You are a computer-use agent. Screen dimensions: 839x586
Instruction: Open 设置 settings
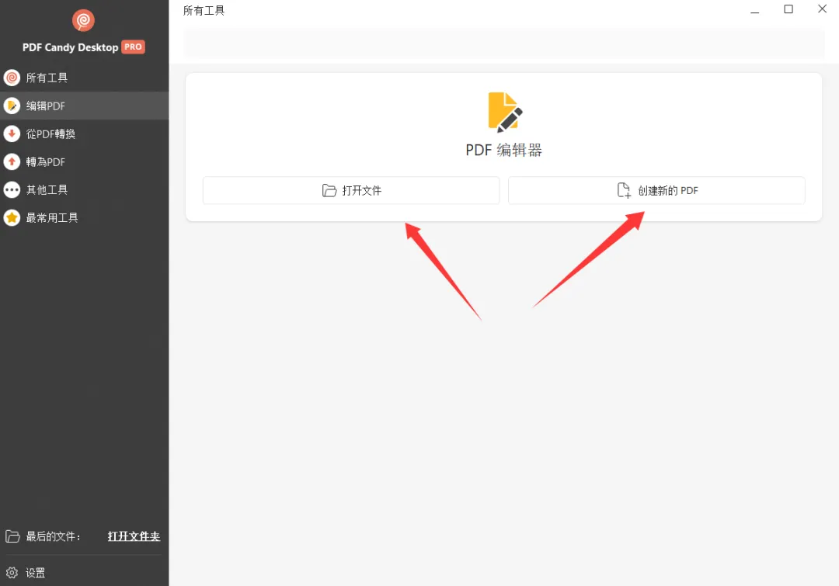(x=35, y=573)
